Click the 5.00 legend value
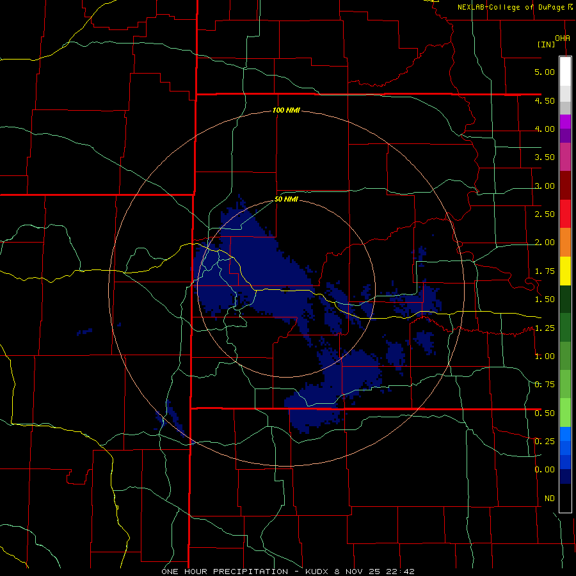This screenshot has height=576, width=576. click(545, 72)
